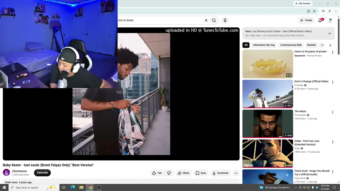Show hidden system tray icons
This screenshot has height=191, width=340.
[296, 188]
